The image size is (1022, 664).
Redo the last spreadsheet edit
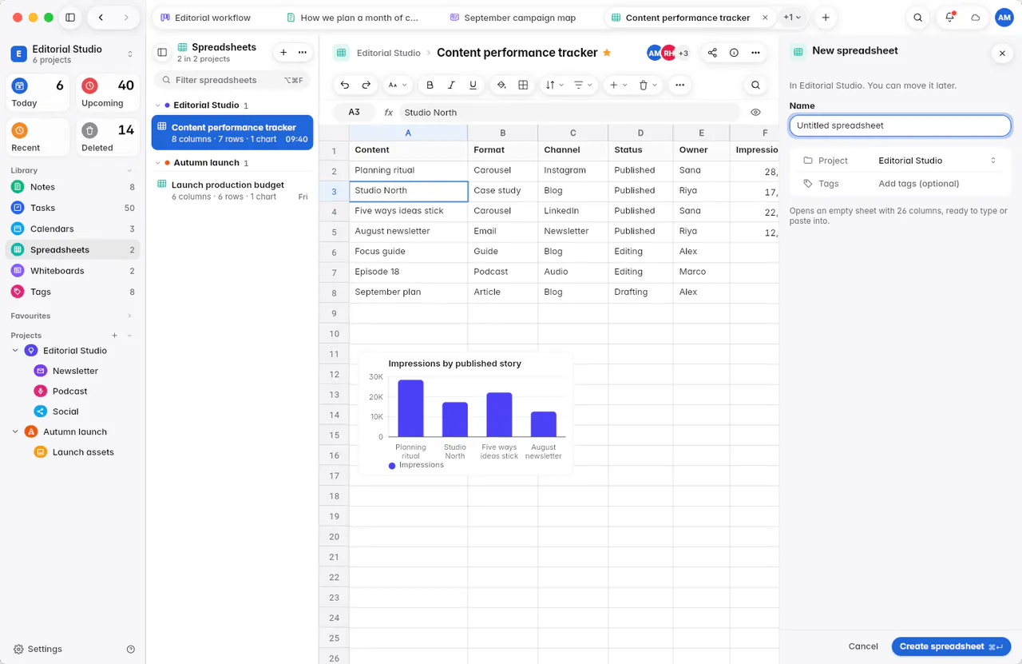[x=366, y=85]
